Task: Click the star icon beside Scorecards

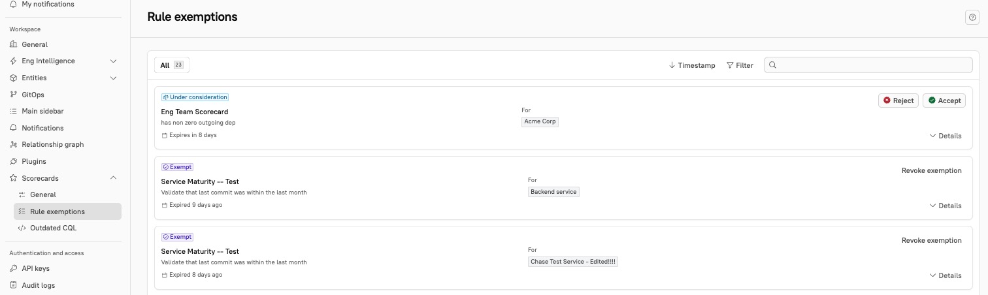Action: pyautogui.click(x=13, y=178)
